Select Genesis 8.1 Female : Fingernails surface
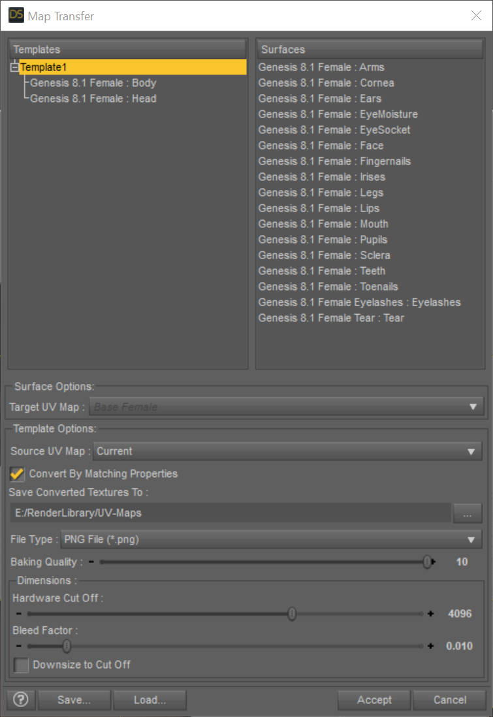Screen dimensions: 493x717 point(334,161)
